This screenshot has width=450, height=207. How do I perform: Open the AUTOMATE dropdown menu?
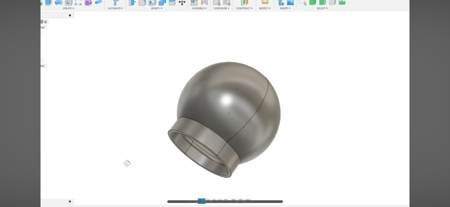[116, 8]
